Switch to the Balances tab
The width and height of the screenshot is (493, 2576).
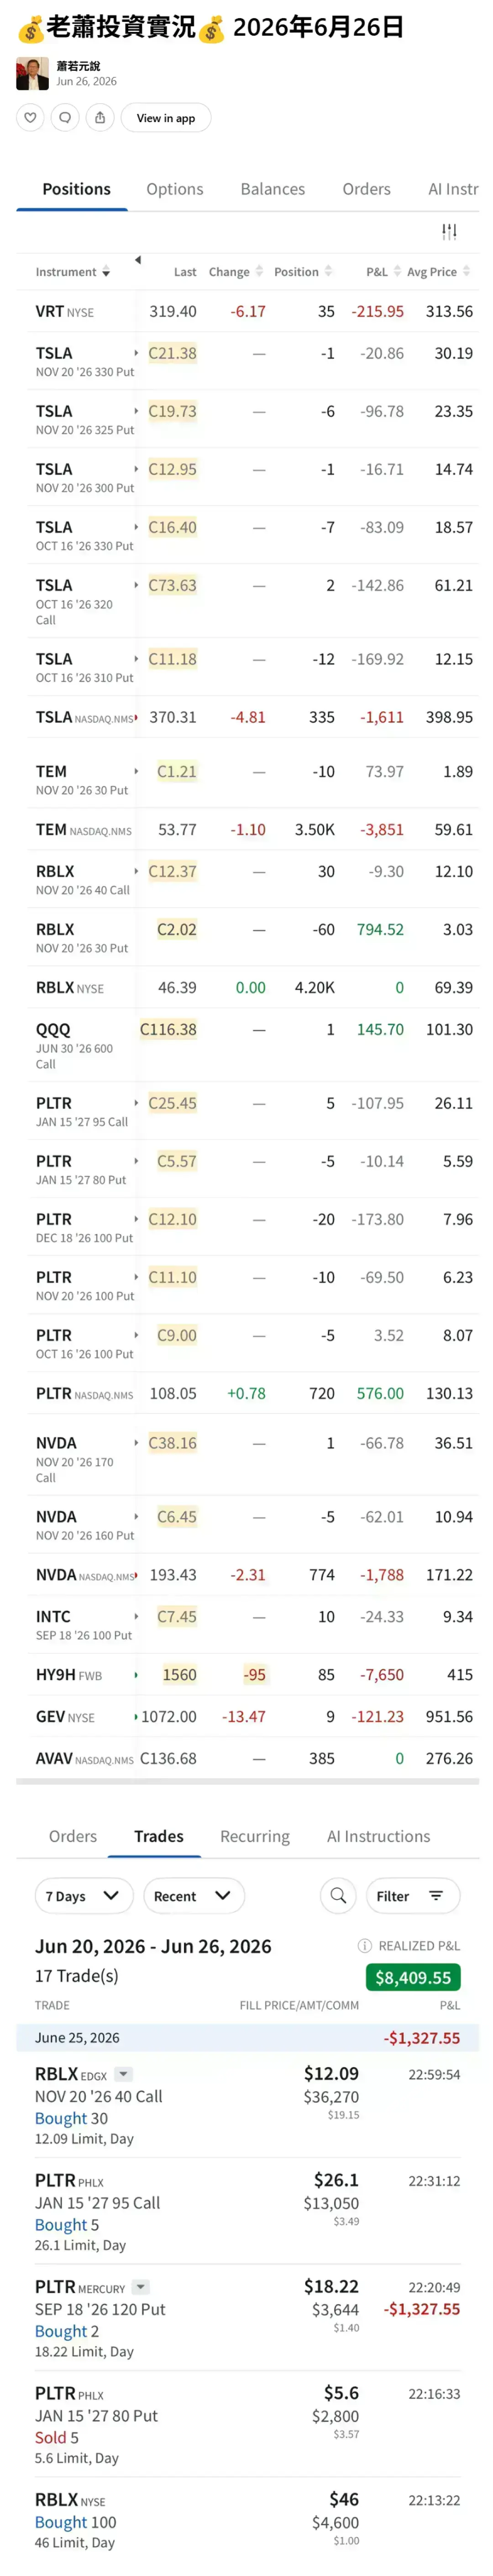click(x=272, y=189)
